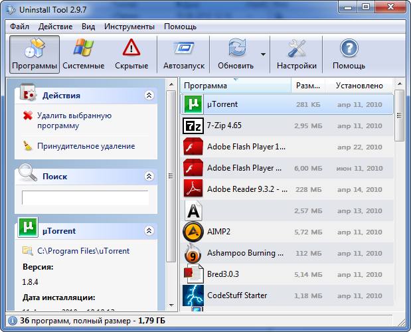
Task: Click µTorrent icon in details panel header
Action: pos(28,227)
